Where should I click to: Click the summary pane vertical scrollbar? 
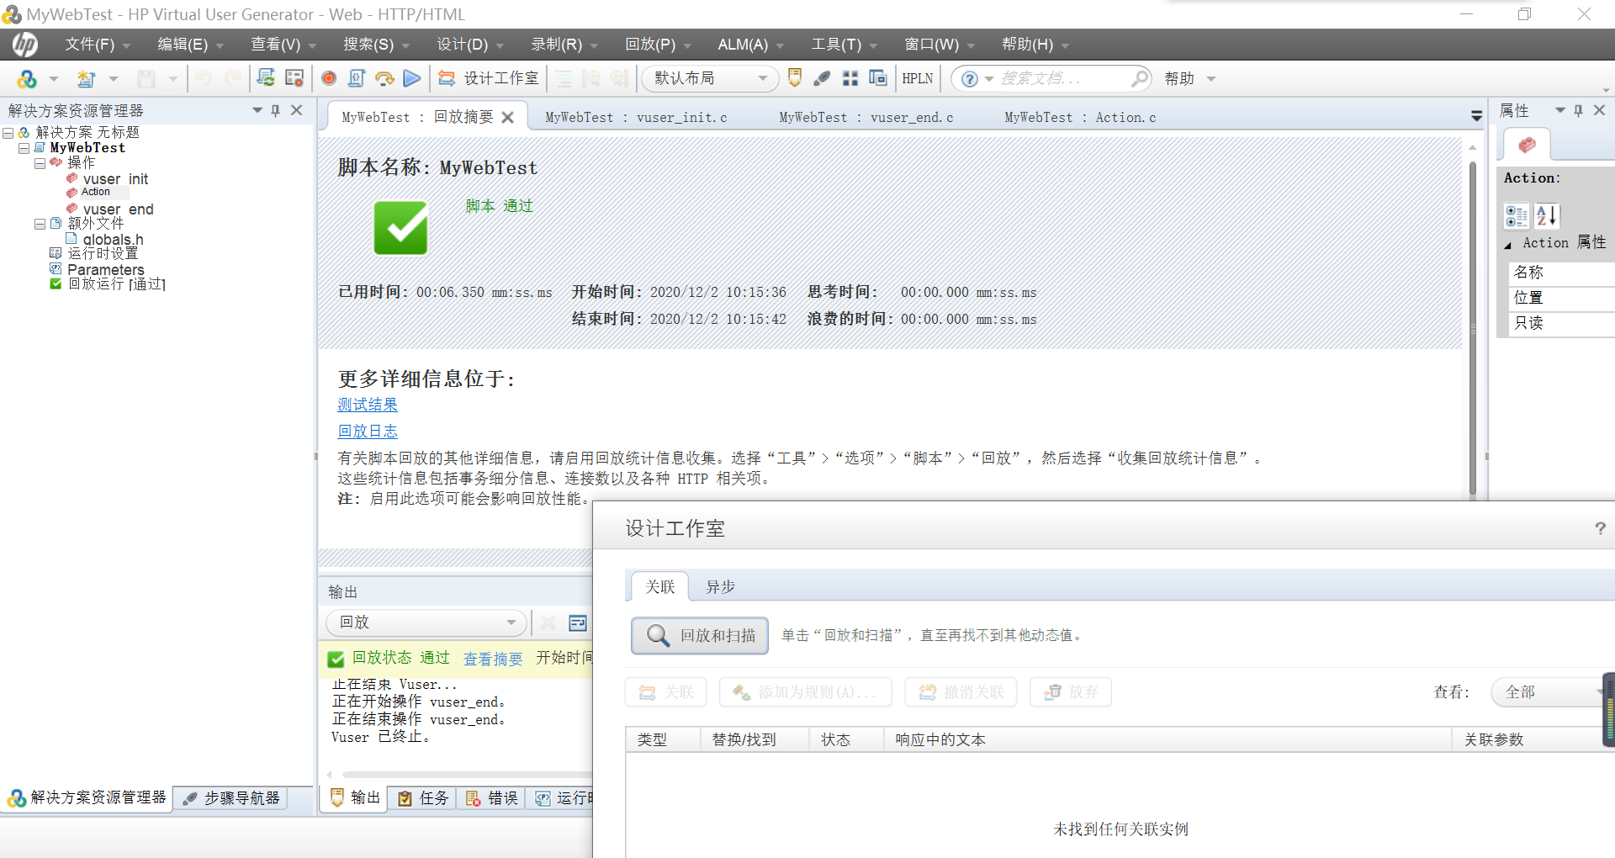tap(1473, 328)
